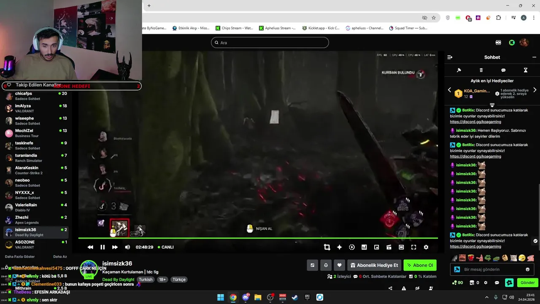Open the Squad Timer bookmark
Viewport: 540px width, 304px height.
point(408,28)
